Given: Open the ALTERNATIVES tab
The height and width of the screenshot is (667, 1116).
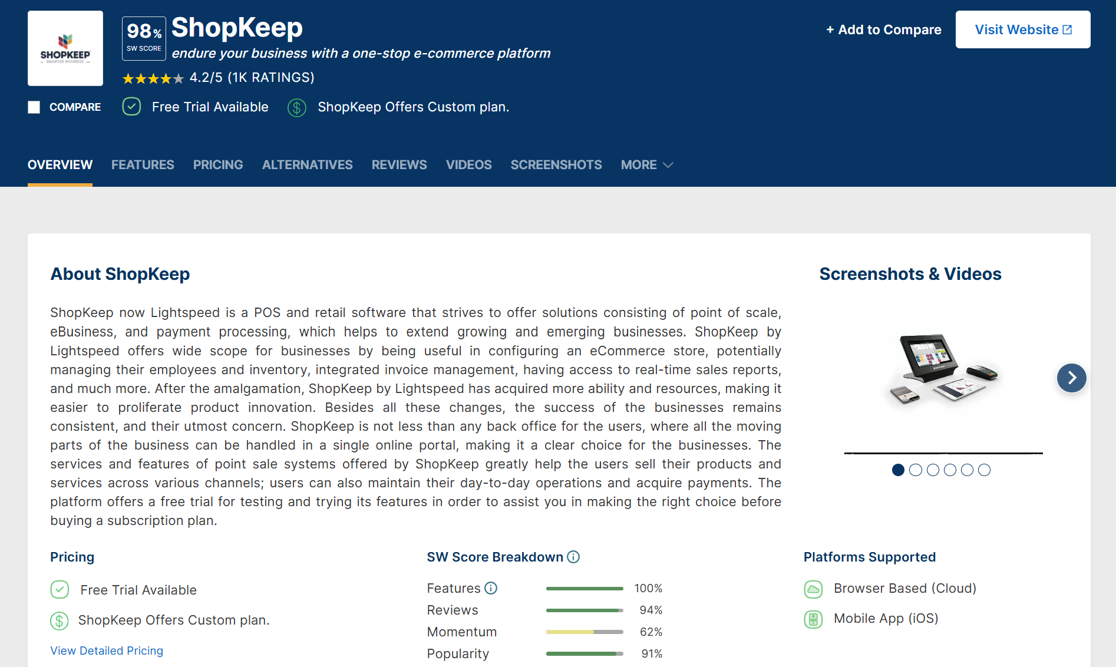Looking at the screenshot, I should coord(308,165).
